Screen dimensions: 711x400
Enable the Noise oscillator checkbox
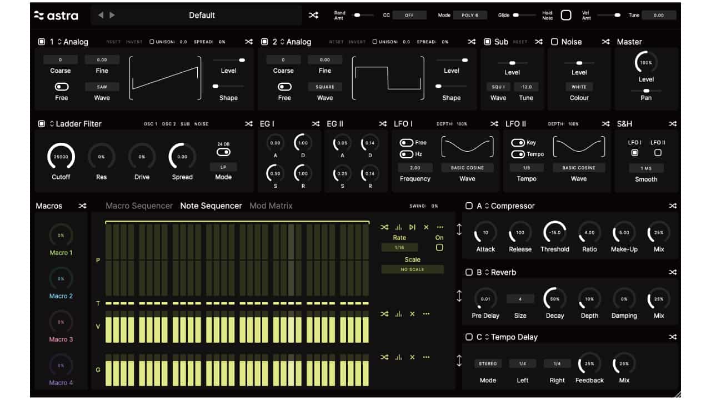point(554,42)
